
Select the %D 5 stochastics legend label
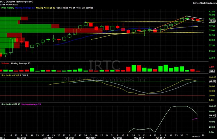pos(25,75)
